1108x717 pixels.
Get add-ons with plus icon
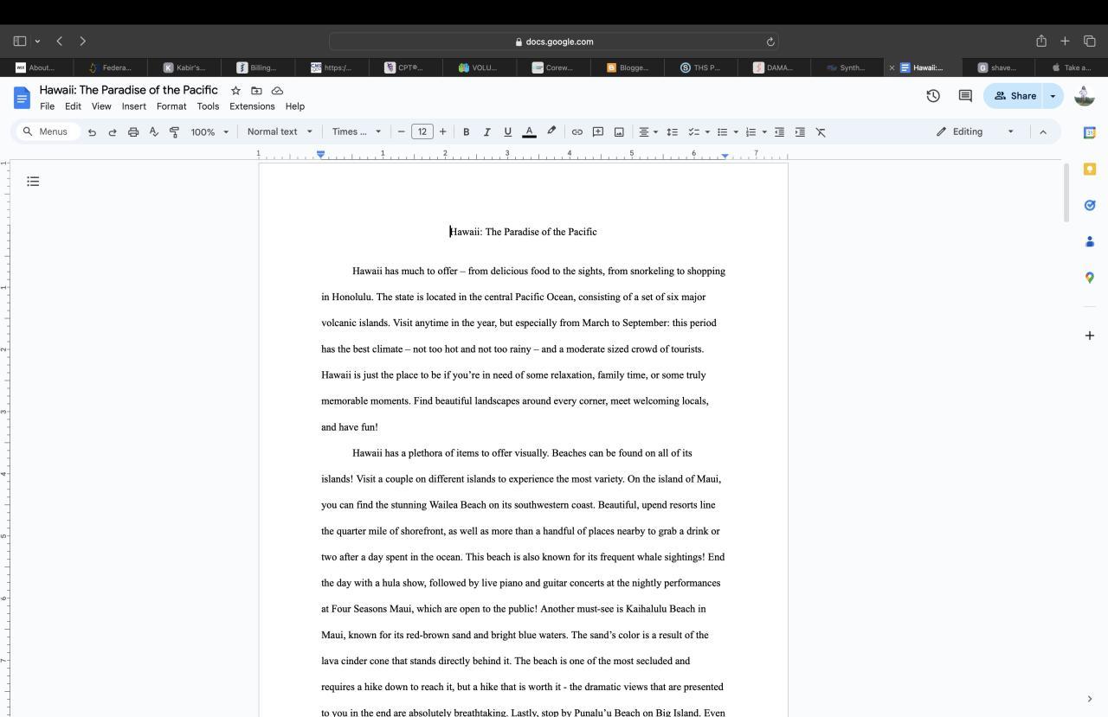1090,335
